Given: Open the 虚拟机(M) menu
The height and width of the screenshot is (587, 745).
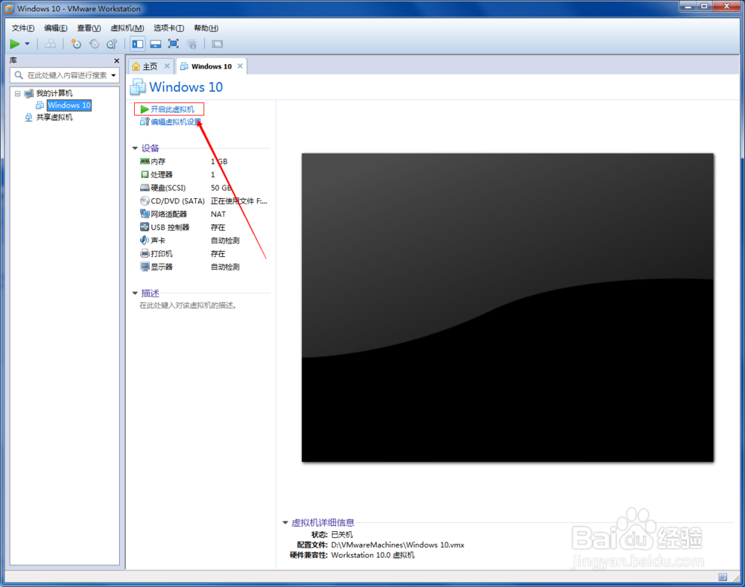Looking at the screenshot, I should 127,28.
